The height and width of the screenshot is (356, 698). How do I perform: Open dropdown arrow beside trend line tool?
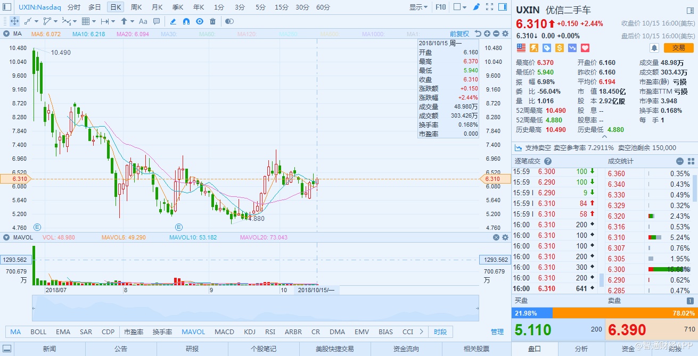[x=36, y=21]
